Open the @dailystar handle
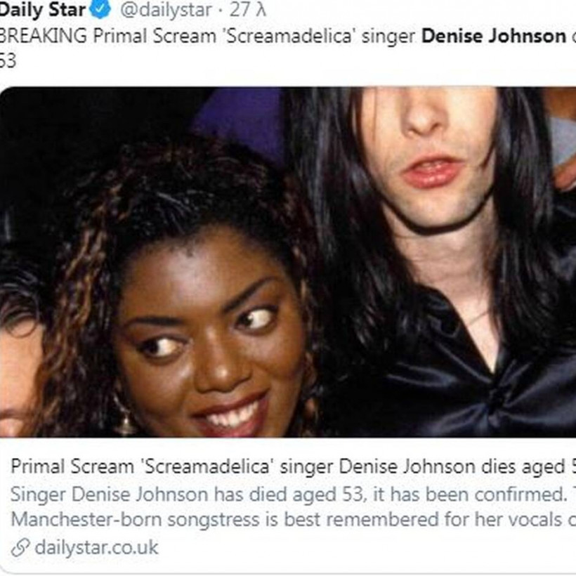 [166, 10]
